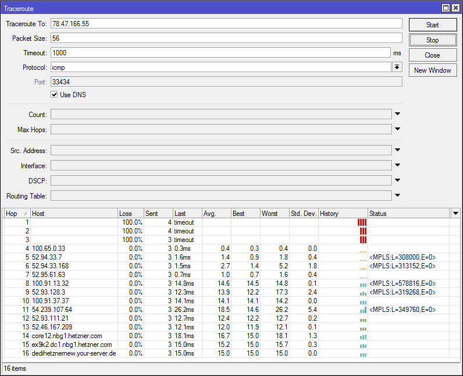463x376 pixels.
Task: Focus the Packet Size field
Action: (226, 38)
